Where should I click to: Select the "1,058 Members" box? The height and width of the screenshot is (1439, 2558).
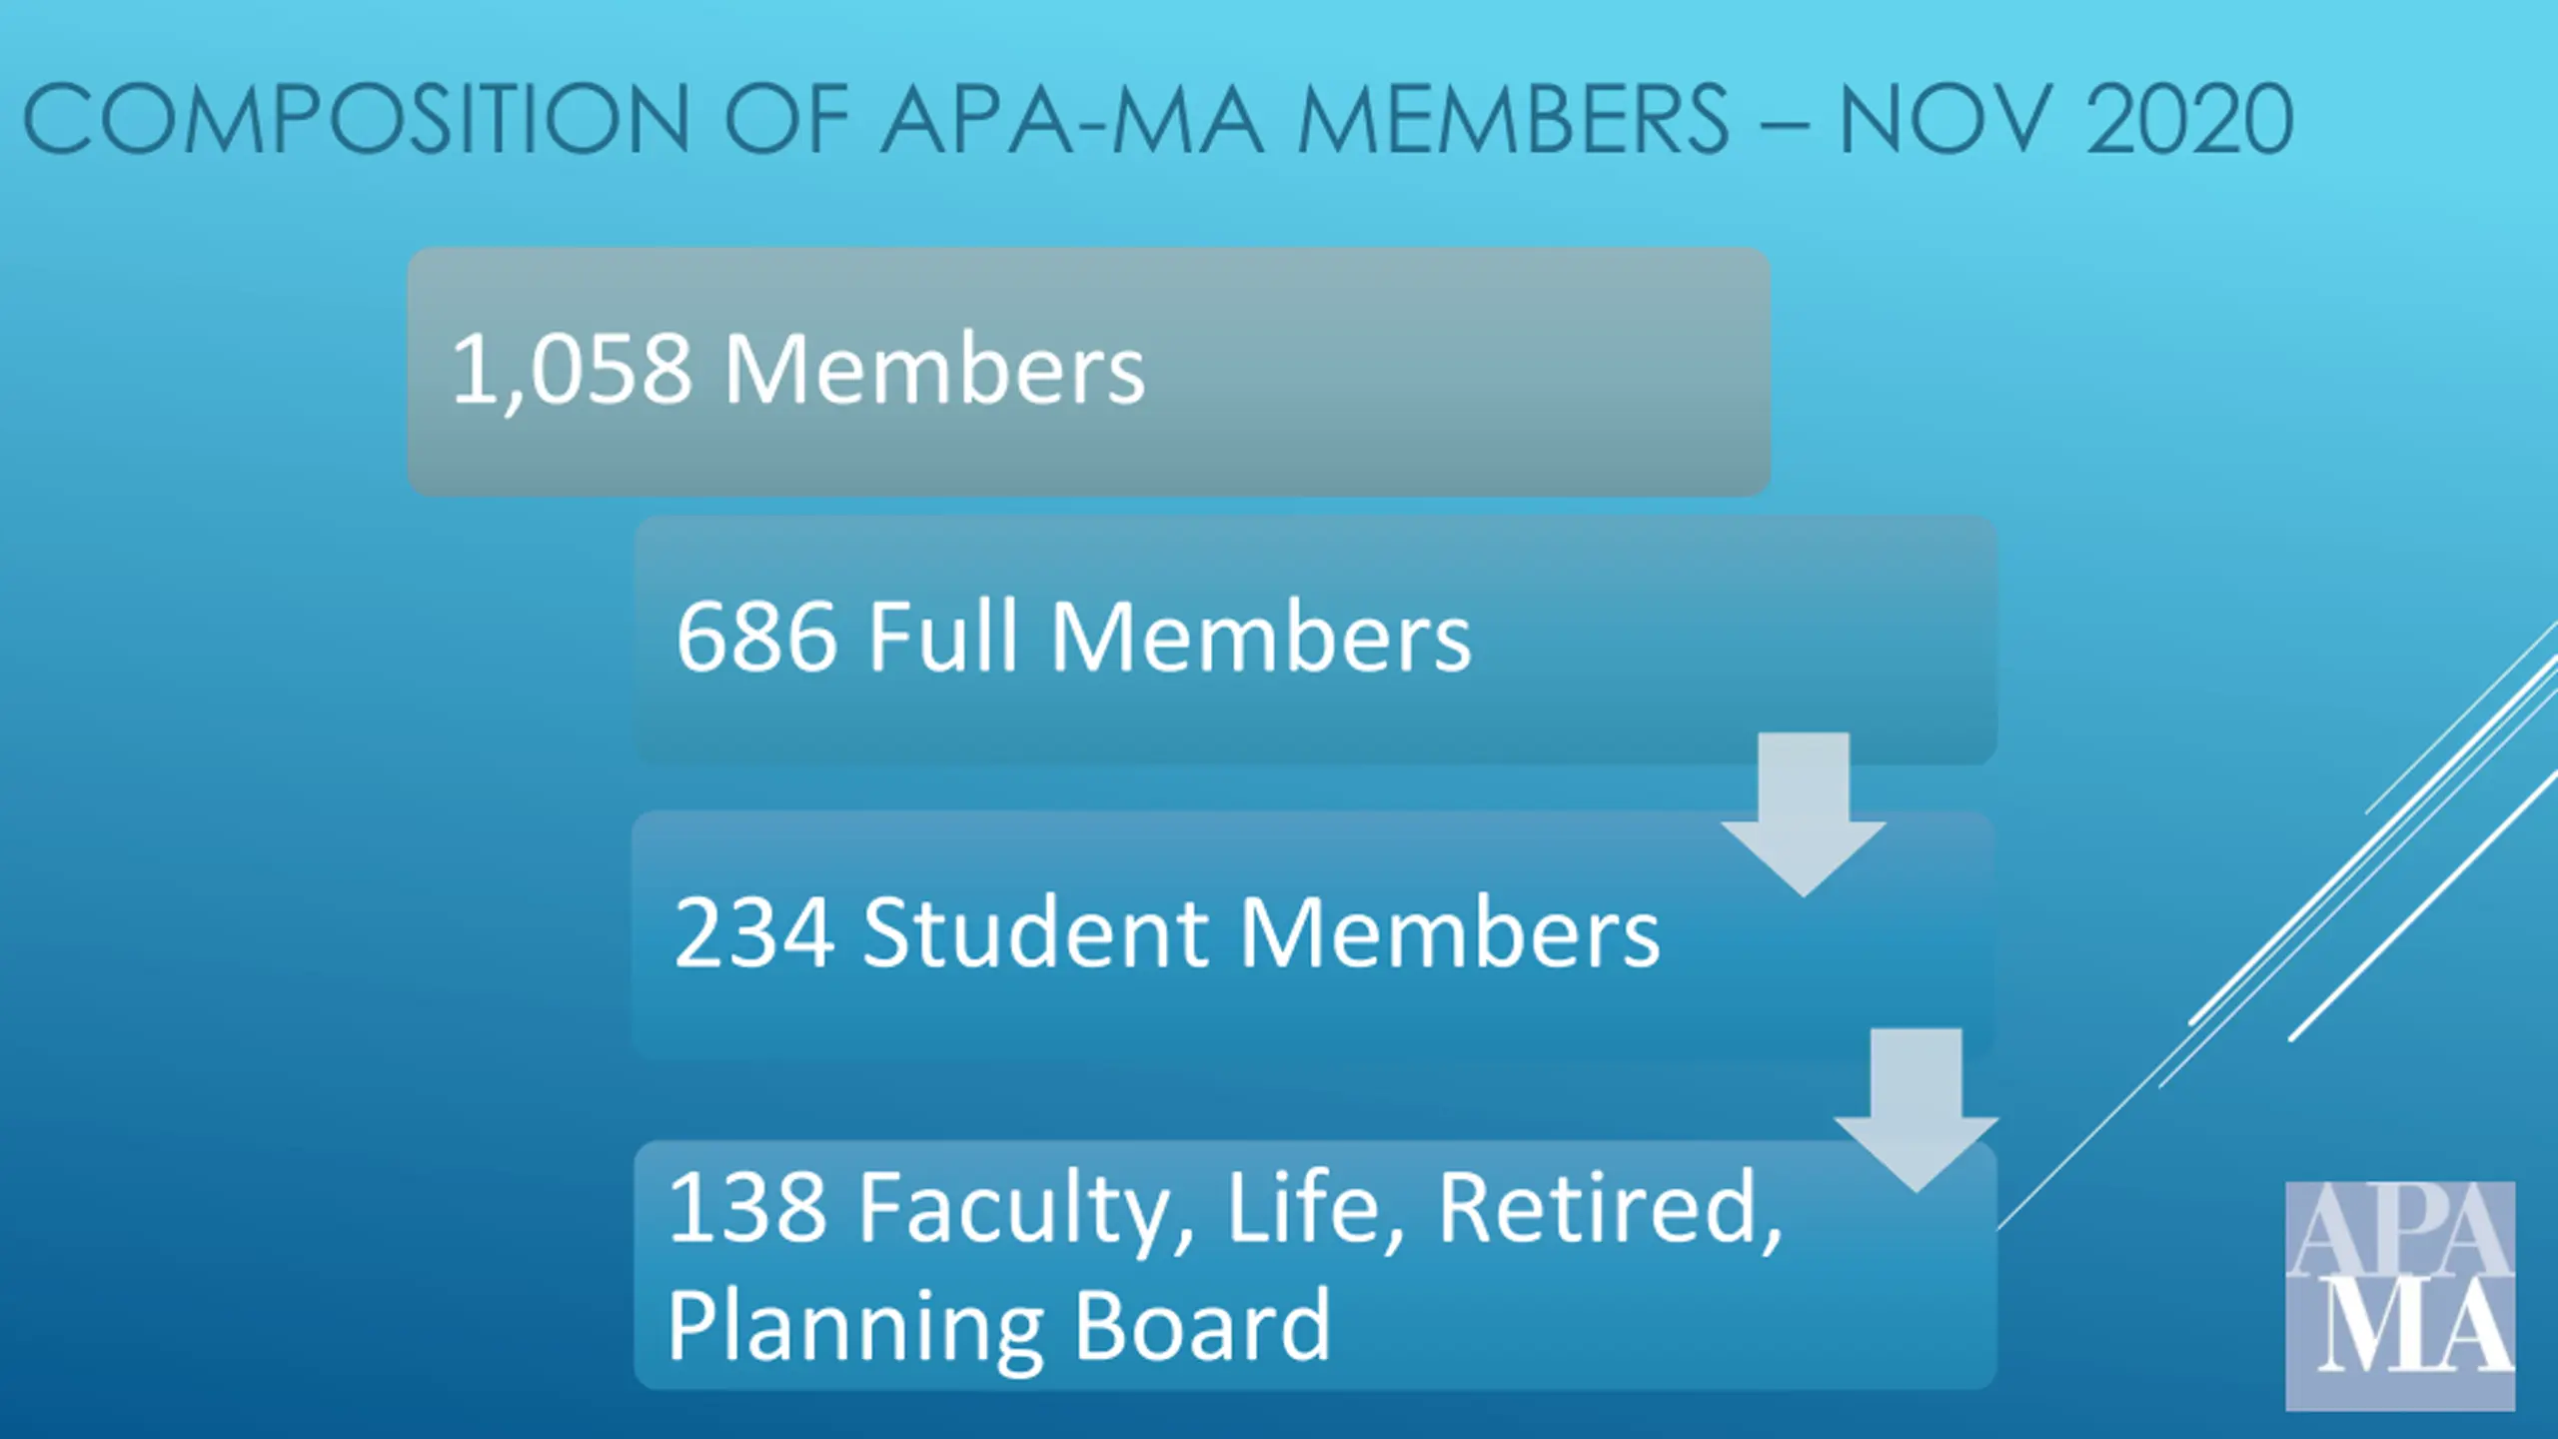click(1089, 372)
